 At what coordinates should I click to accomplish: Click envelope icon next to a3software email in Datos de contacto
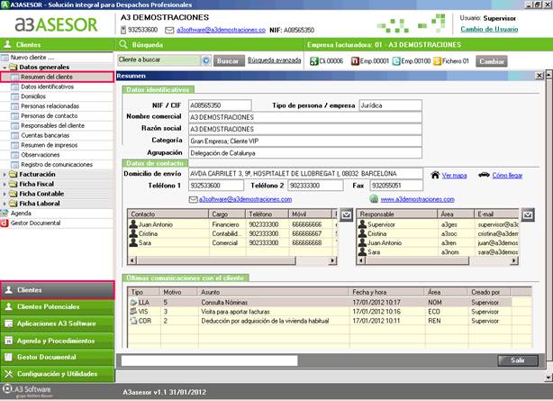(x=193, y=199)
